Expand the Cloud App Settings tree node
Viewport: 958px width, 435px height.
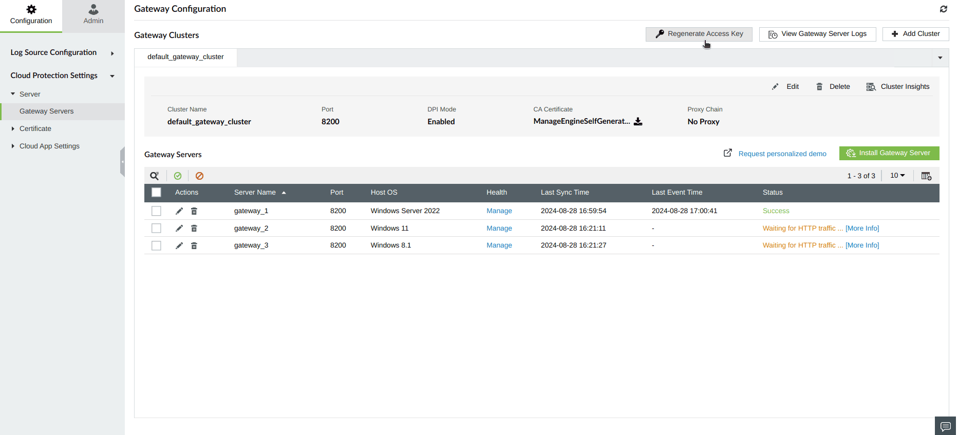[13, 146]
